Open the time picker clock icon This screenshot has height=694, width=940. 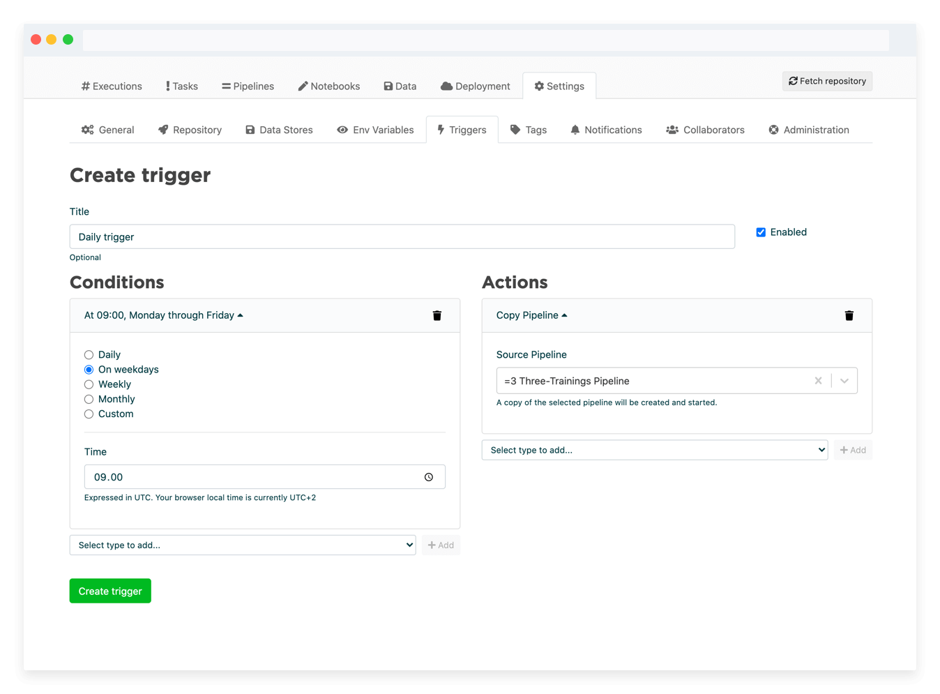429,477
